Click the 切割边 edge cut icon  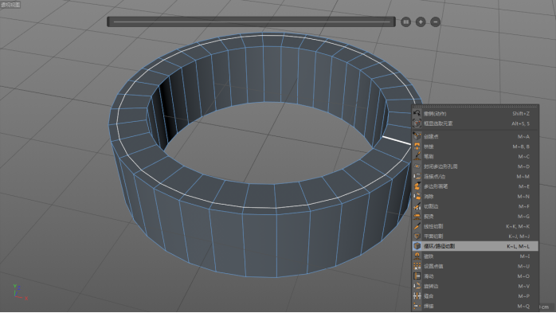point(417,206)
